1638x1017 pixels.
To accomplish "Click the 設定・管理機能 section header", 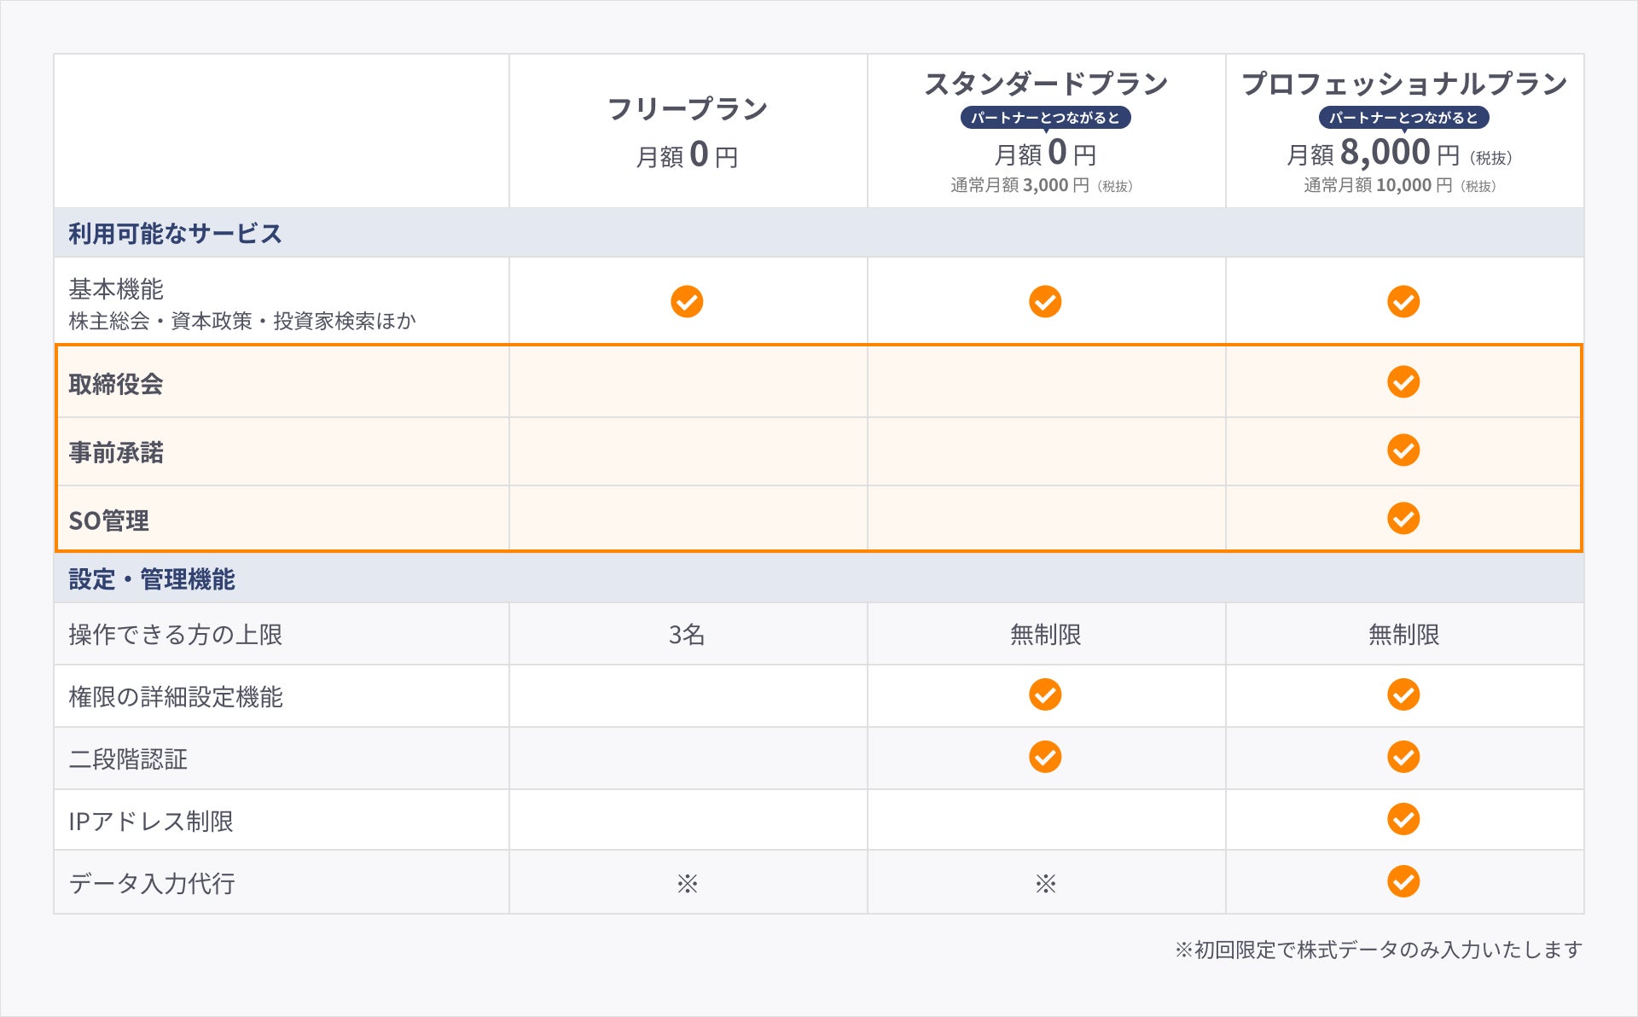I will coord(152,579).
